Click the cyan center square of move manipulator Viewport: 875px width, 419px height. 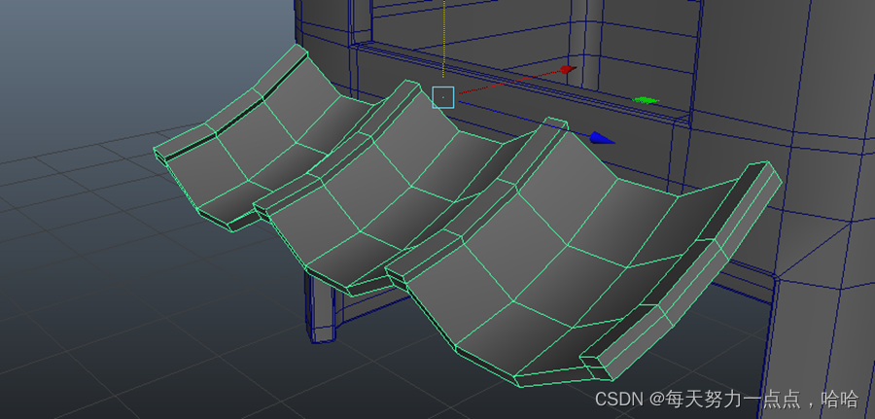pos(443,96)
